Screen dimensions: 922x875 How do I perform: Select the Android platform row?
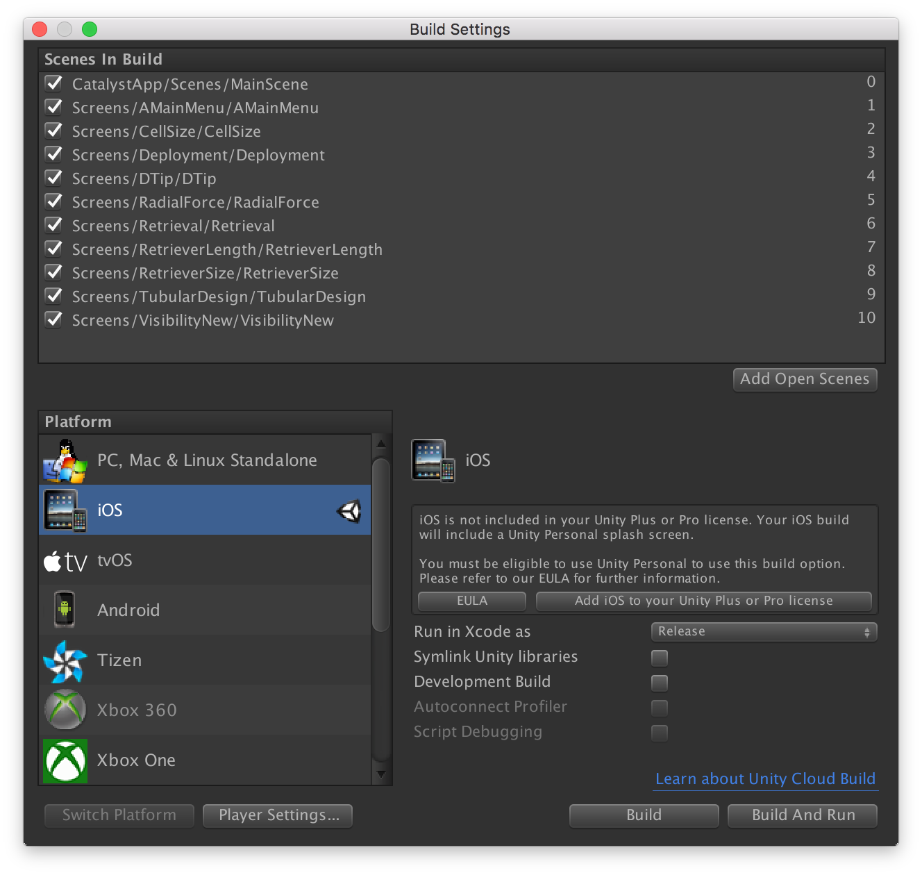click(206, 610)
